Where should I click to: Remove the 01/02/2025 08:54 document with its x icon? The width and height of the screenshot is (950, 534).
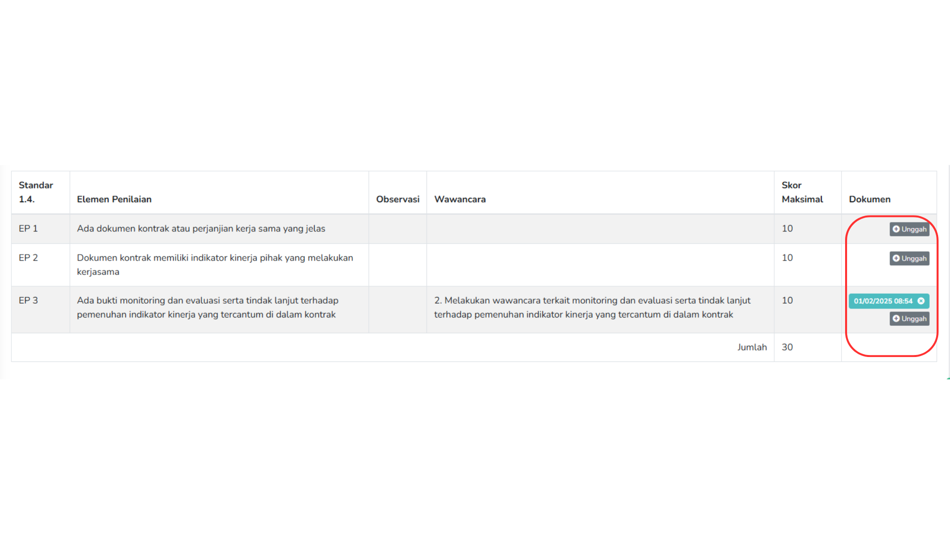coord(921,301)
